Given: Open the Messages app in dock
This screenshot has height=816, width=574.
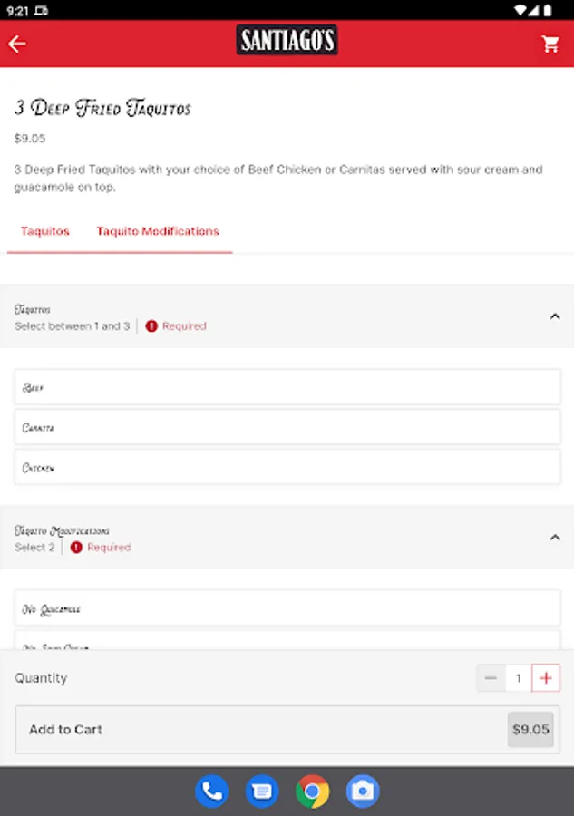Looking at the screenshot, I should click(x=262, y=792).
